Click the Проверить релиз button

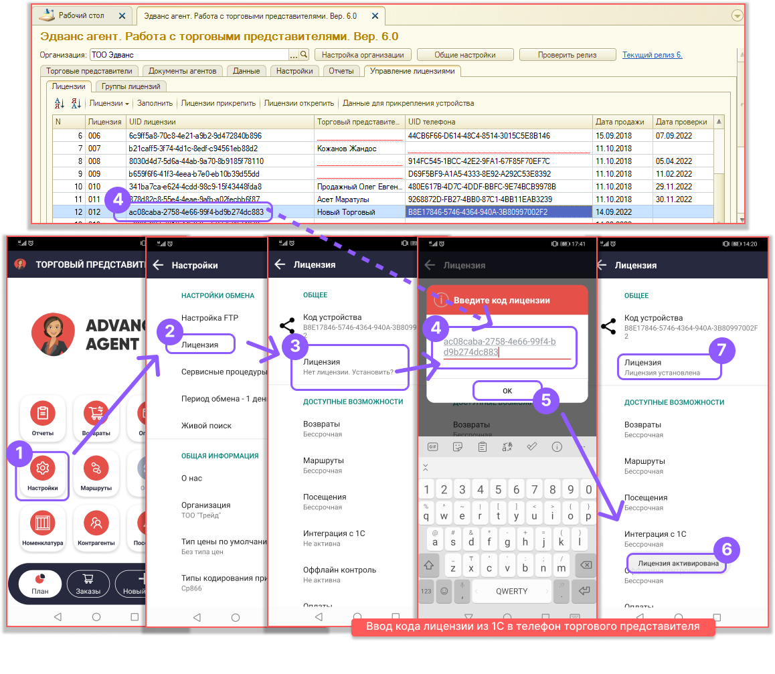point(567,55)
